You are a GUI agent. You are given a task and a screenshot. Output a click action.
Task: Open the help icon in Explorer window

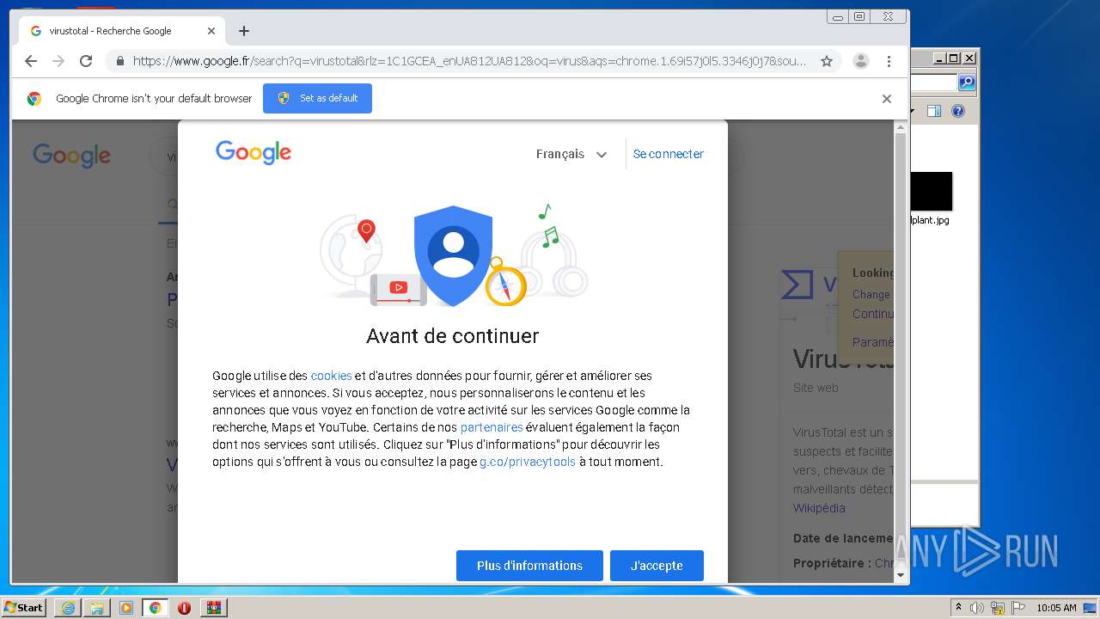pos(958,111)
